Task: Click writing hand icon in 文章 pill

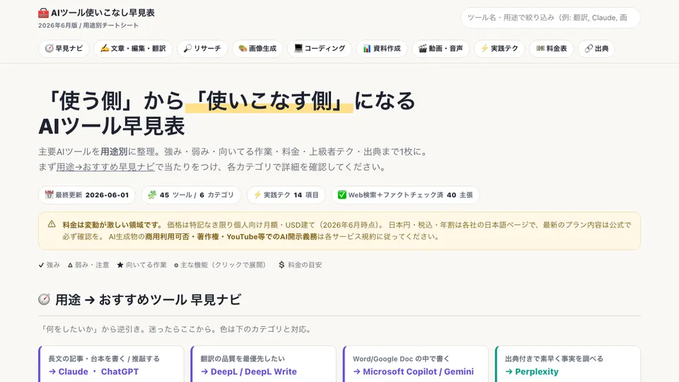Action: tap(105, 49)
